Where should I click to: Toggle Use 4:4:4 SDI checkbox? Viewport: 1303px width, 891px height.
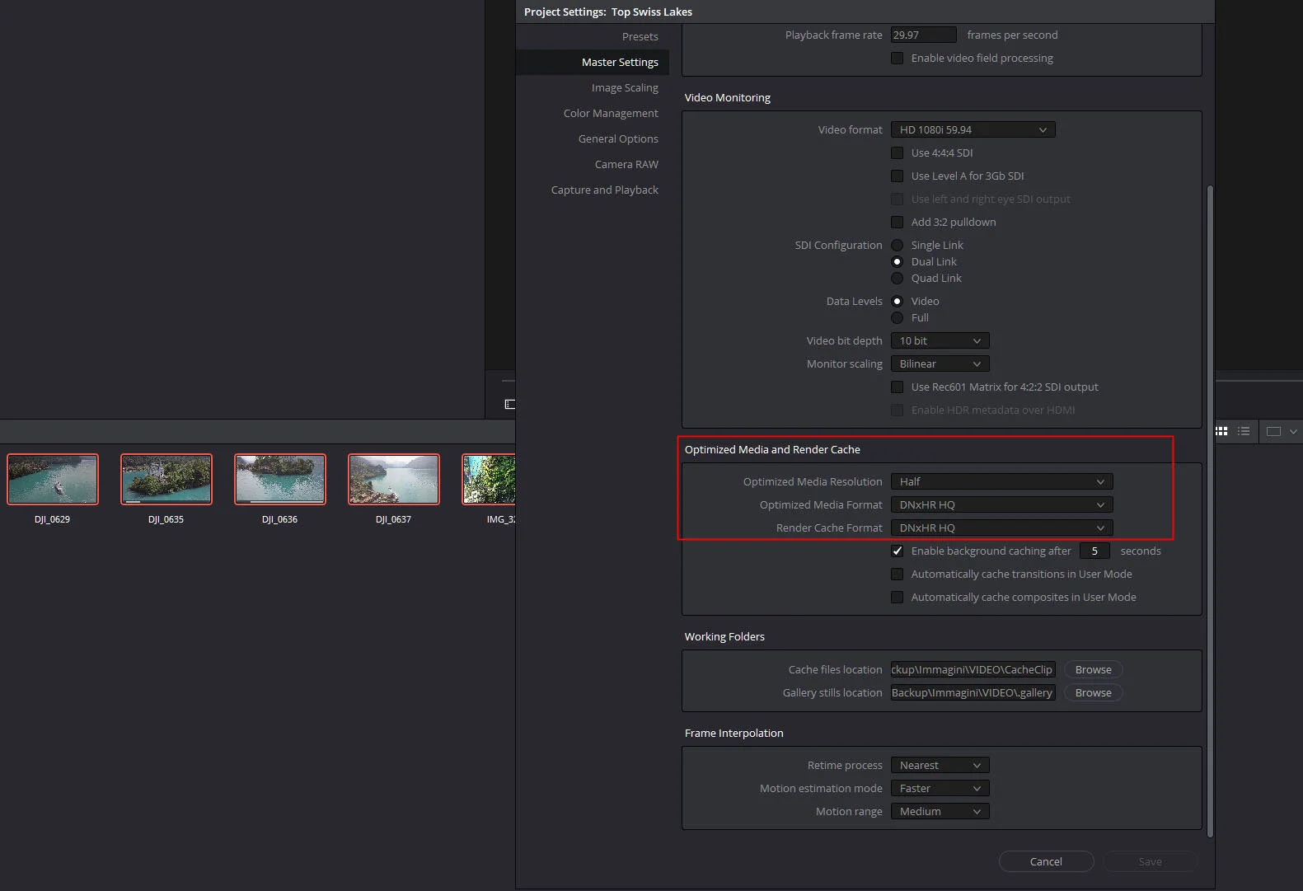pos(897,152)
